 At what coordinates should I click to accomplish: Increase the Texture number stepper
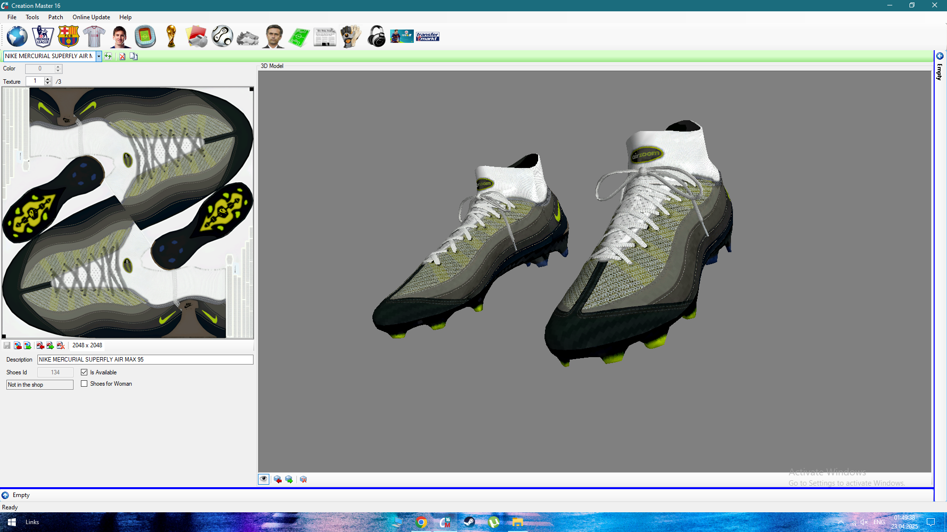(x=48, y=79)
